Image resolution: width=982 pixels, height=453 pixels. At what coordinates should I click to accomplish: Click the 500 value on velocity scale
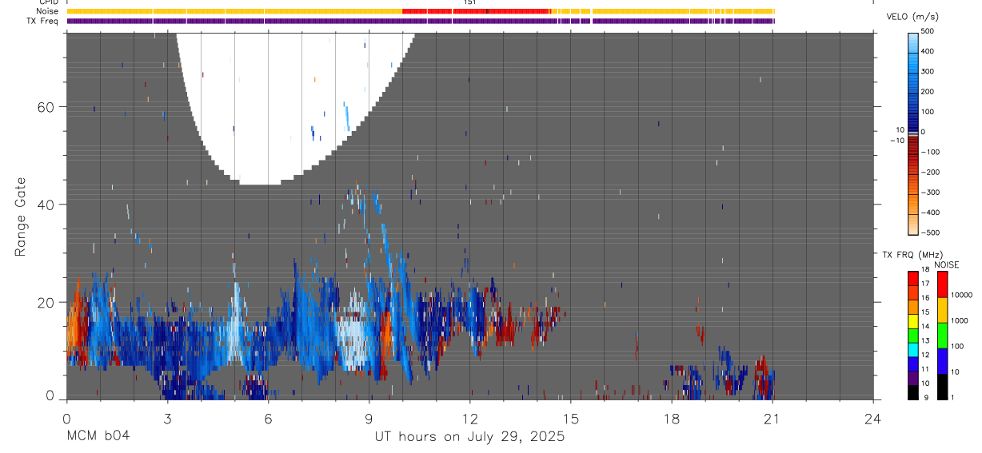(928, 31)
